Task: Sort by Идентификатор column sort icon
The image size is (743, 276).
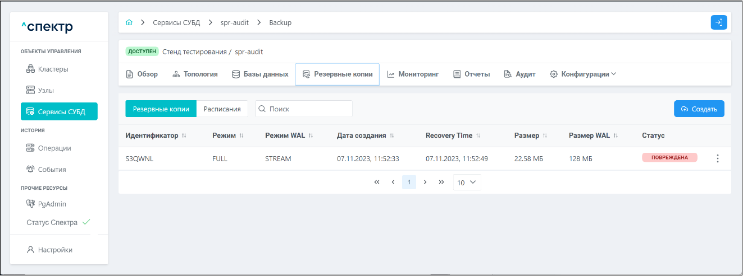Action: pyautogui.click(x=184, y=136)
